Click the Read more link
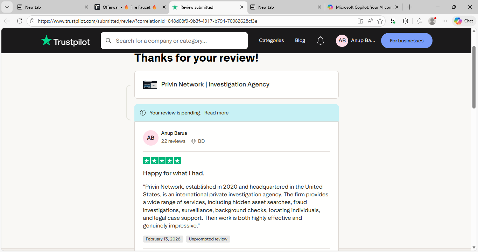 [216, 113]
